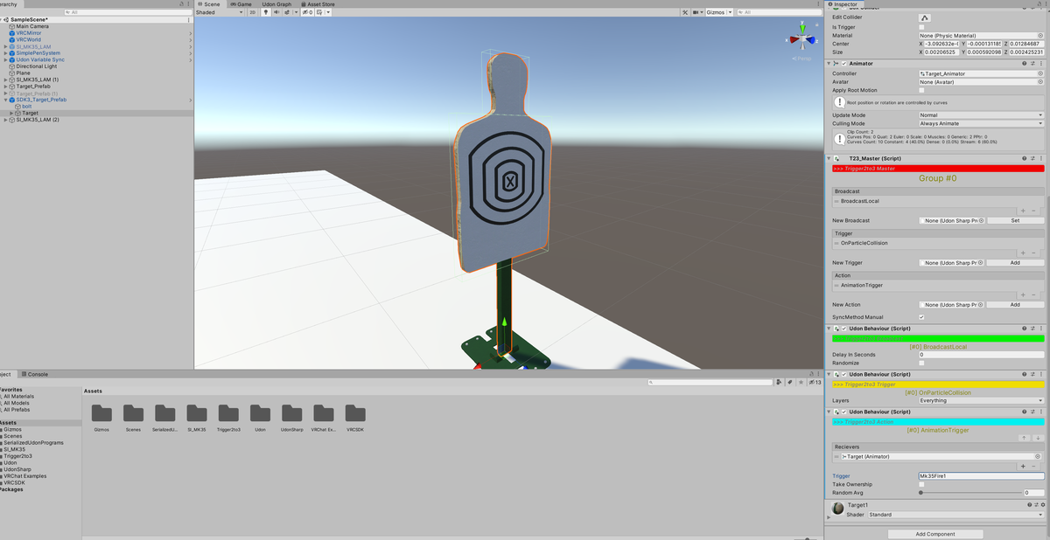The image size is (1050, 540).
Task: Expand SimplePenSystem in hierarchy
Action: coord(5,53)
